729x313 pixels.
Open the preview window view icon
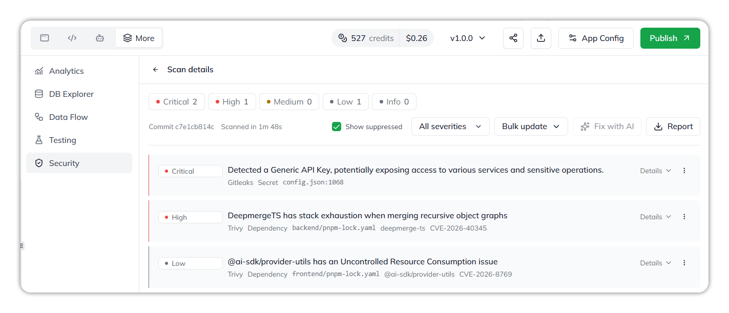pos(45,38)
